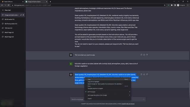This screenshot has width=190, height=107.
Task: Click the user avatar 'E' icon
Action: pyautogui.click(x=71, y=64)
